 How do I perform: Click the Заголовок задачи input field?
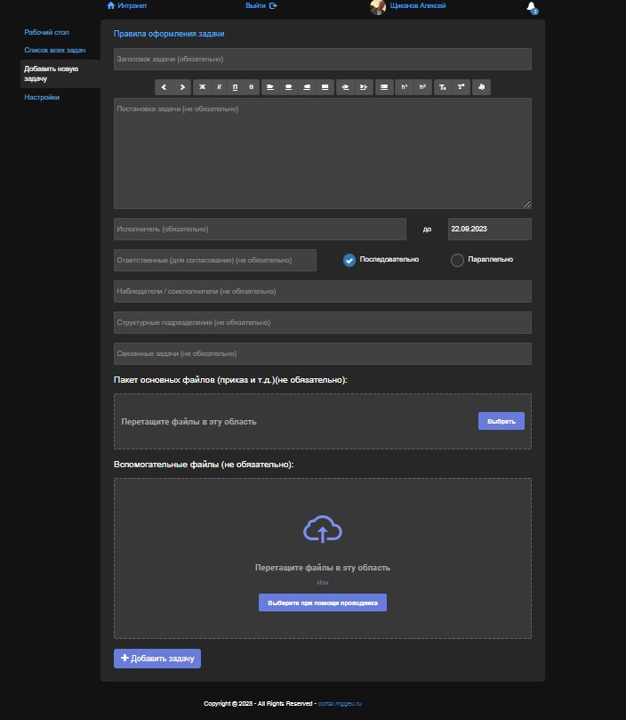coord(322,59)
